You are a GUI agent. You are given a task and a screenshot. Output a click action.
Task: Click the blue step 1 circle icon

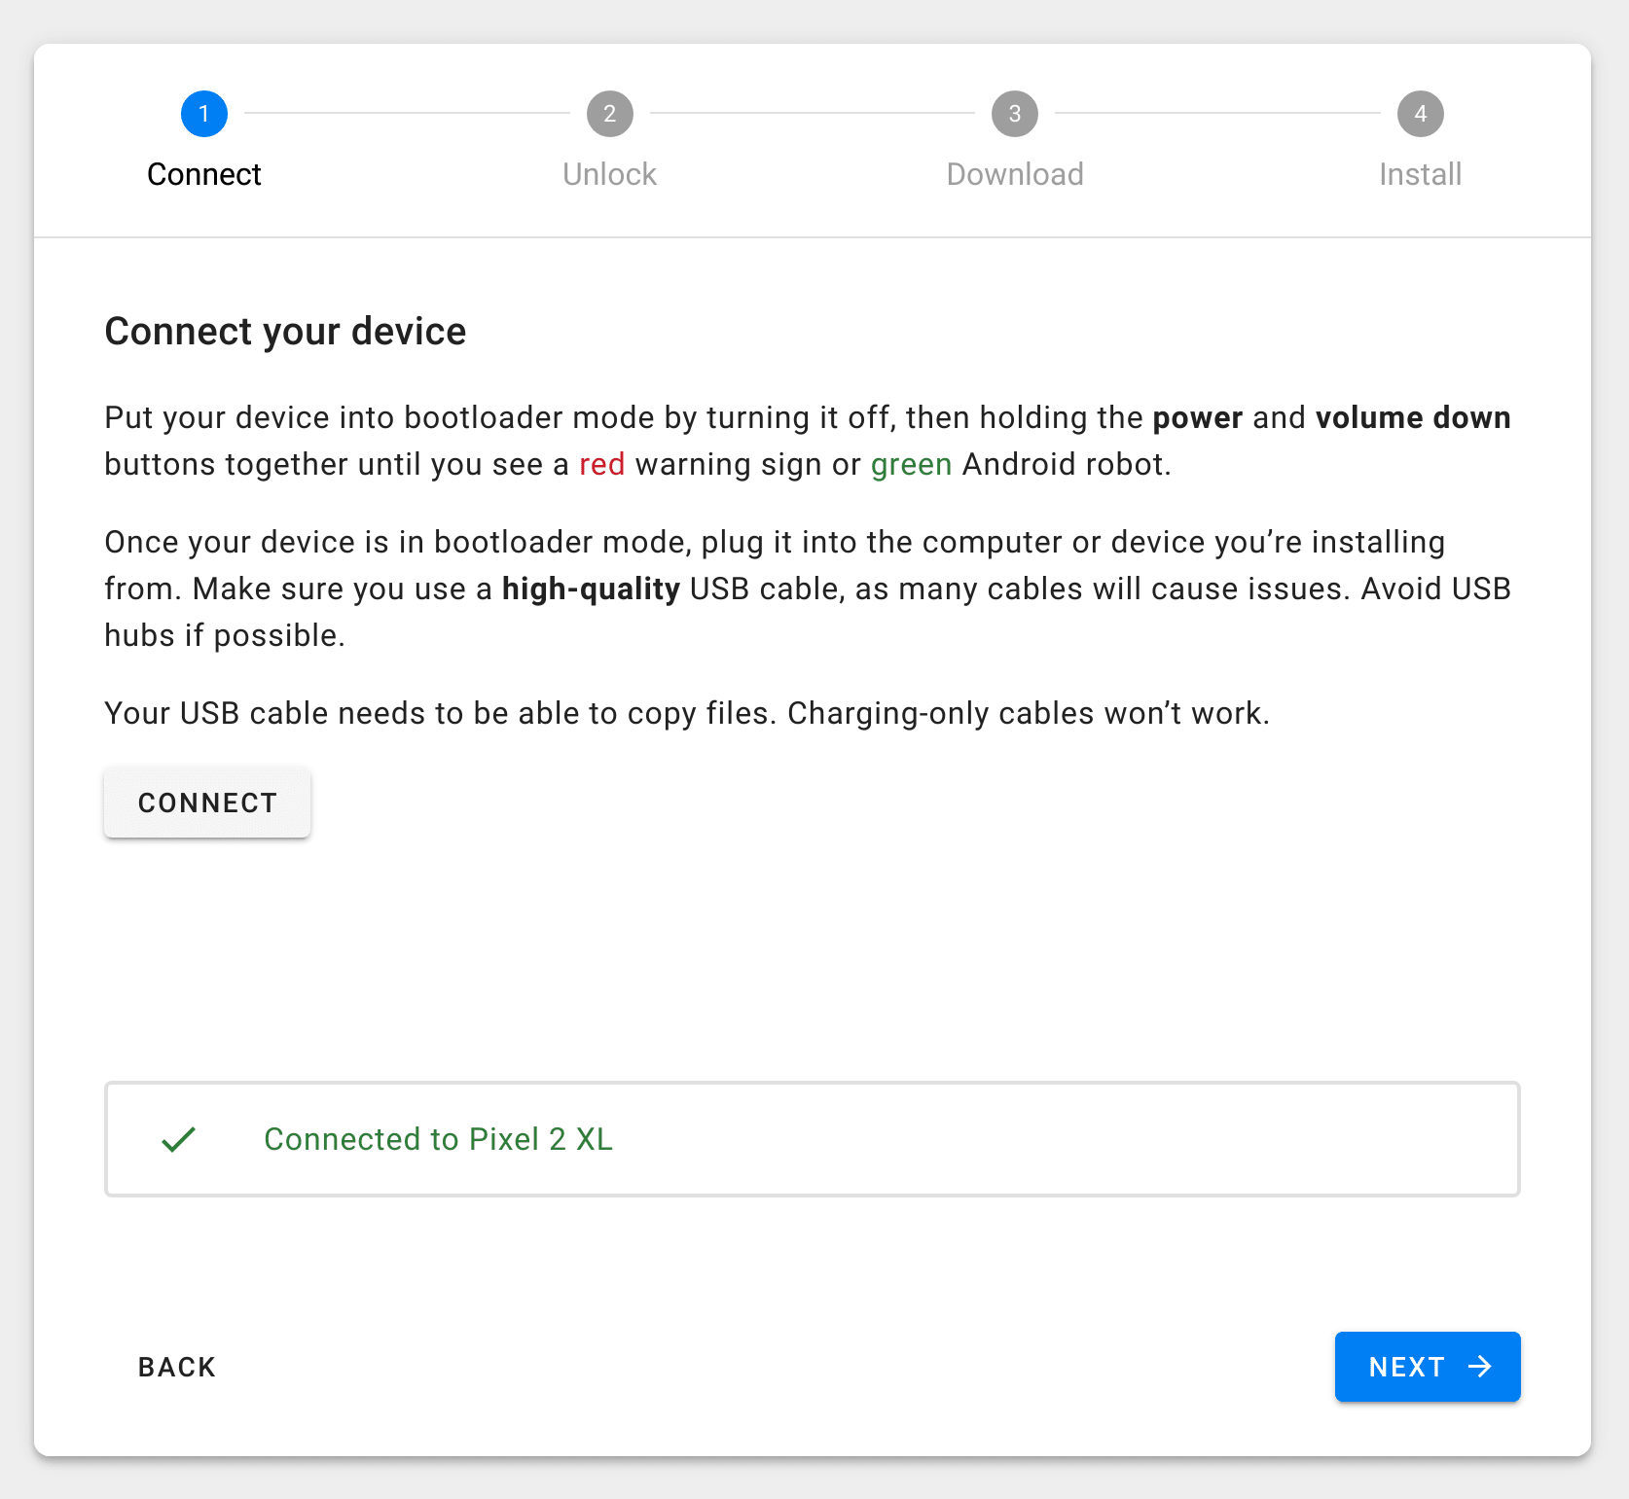(x=203, y=113)
